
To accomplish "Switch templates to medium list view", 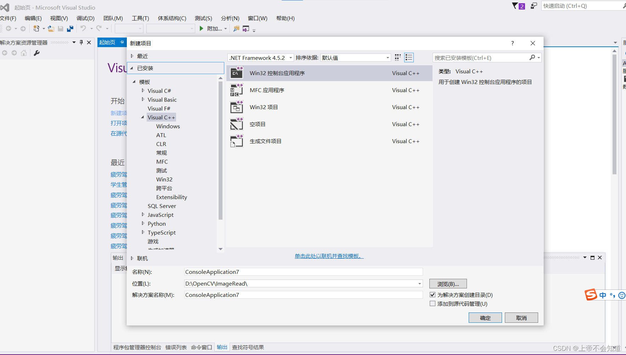I will (x=409, y=57).
